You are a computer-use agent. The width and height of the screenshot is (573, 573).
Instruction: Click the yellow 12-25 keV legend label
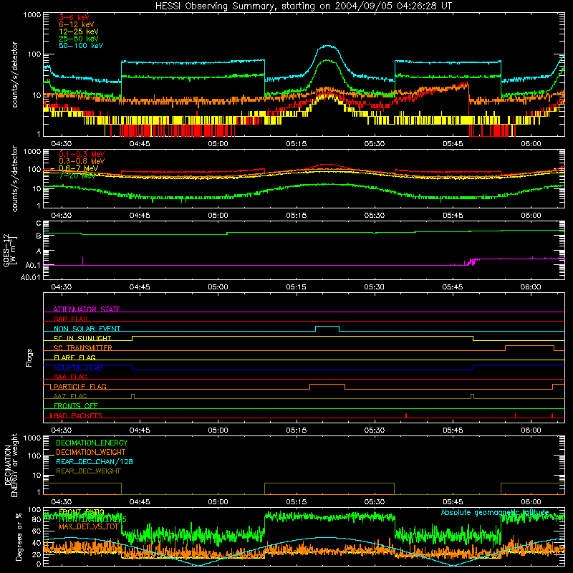tap(78, 32)
